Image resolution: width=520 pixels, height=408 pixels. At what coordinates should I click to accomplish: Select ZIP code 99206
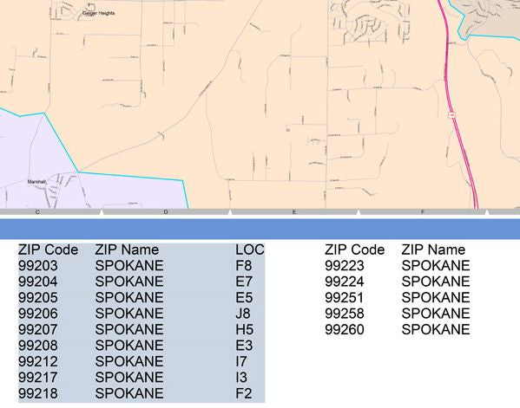tap(38, 314)
